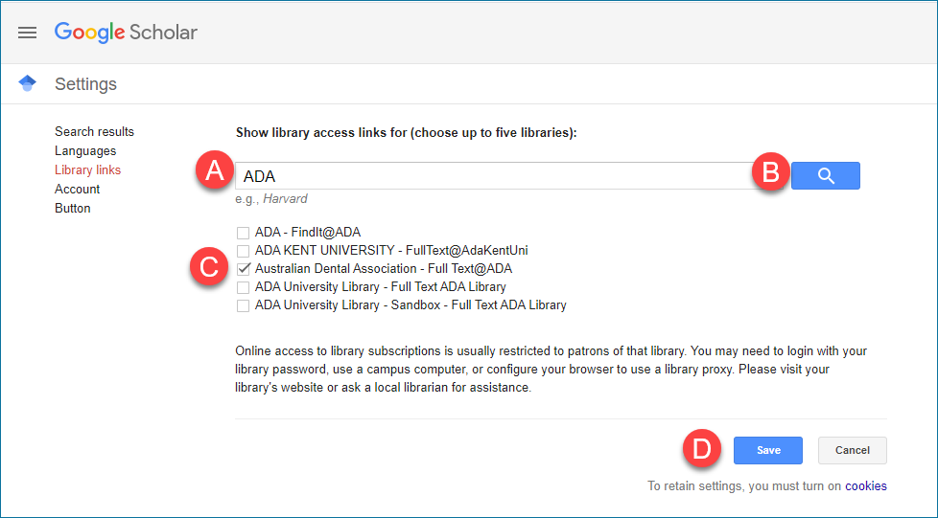This screenshot has height=518, width=938.
Task: Click the Cancel button
Action: coord(852,450)
